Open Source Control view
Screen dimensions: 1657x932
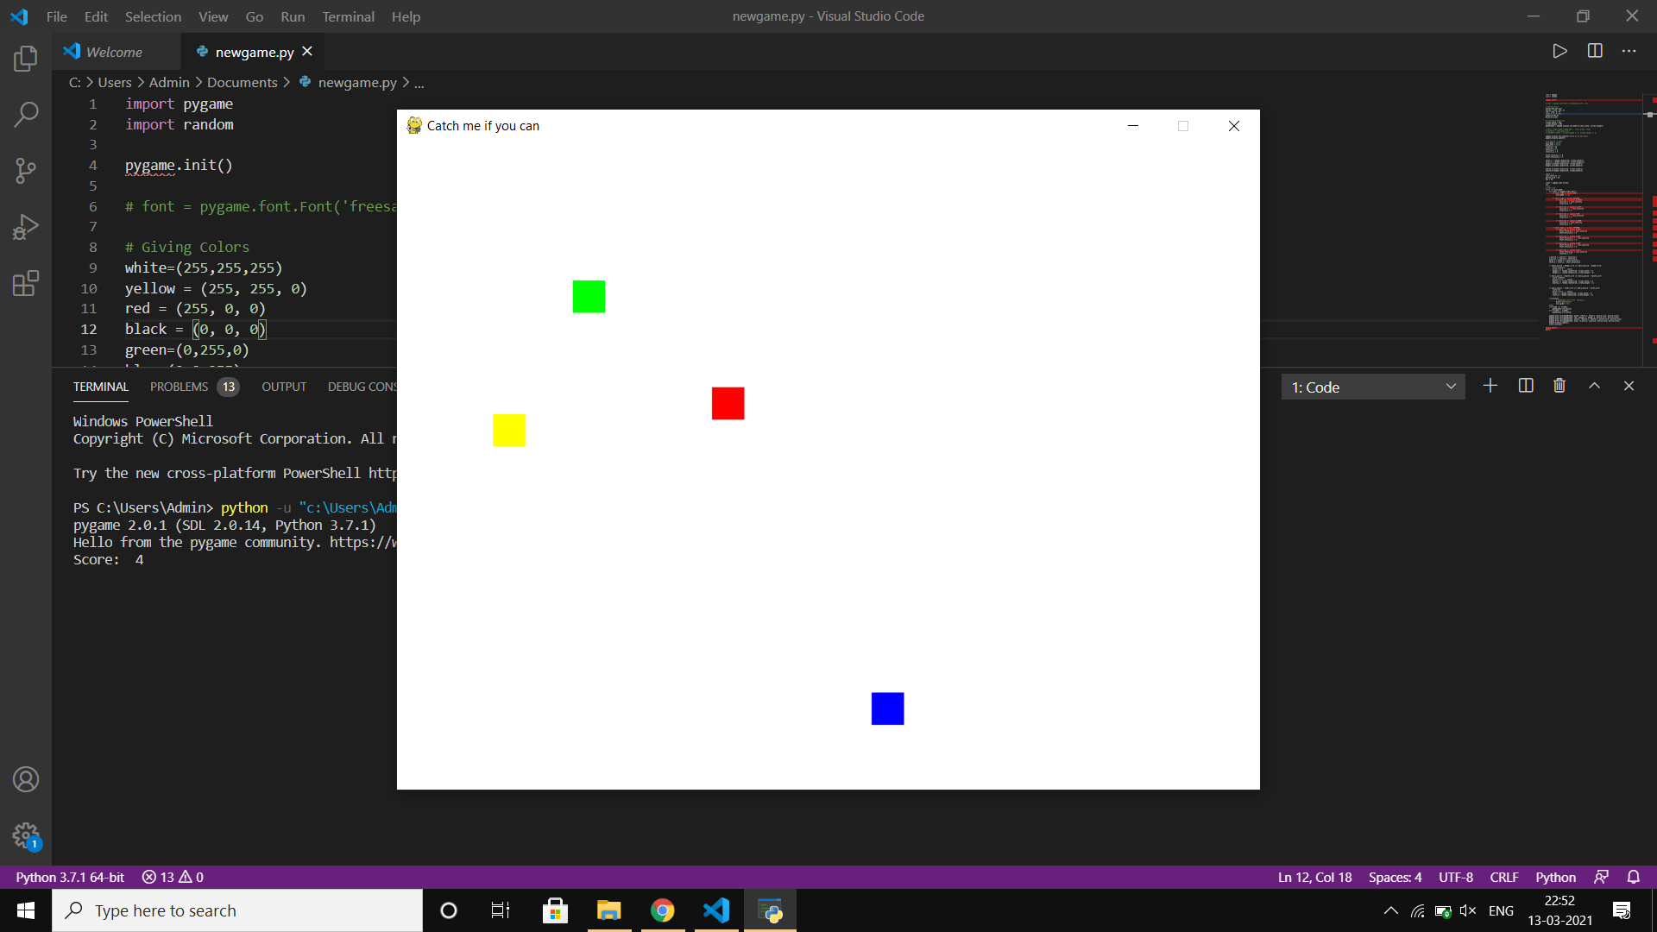26,170
